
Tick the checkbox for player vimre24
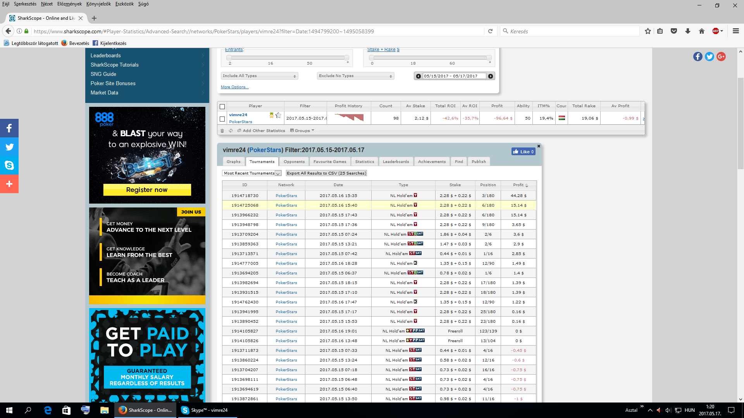point(222,119)
